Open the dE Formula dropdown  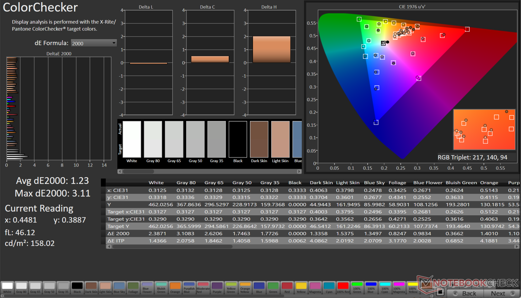coord(94,43)
